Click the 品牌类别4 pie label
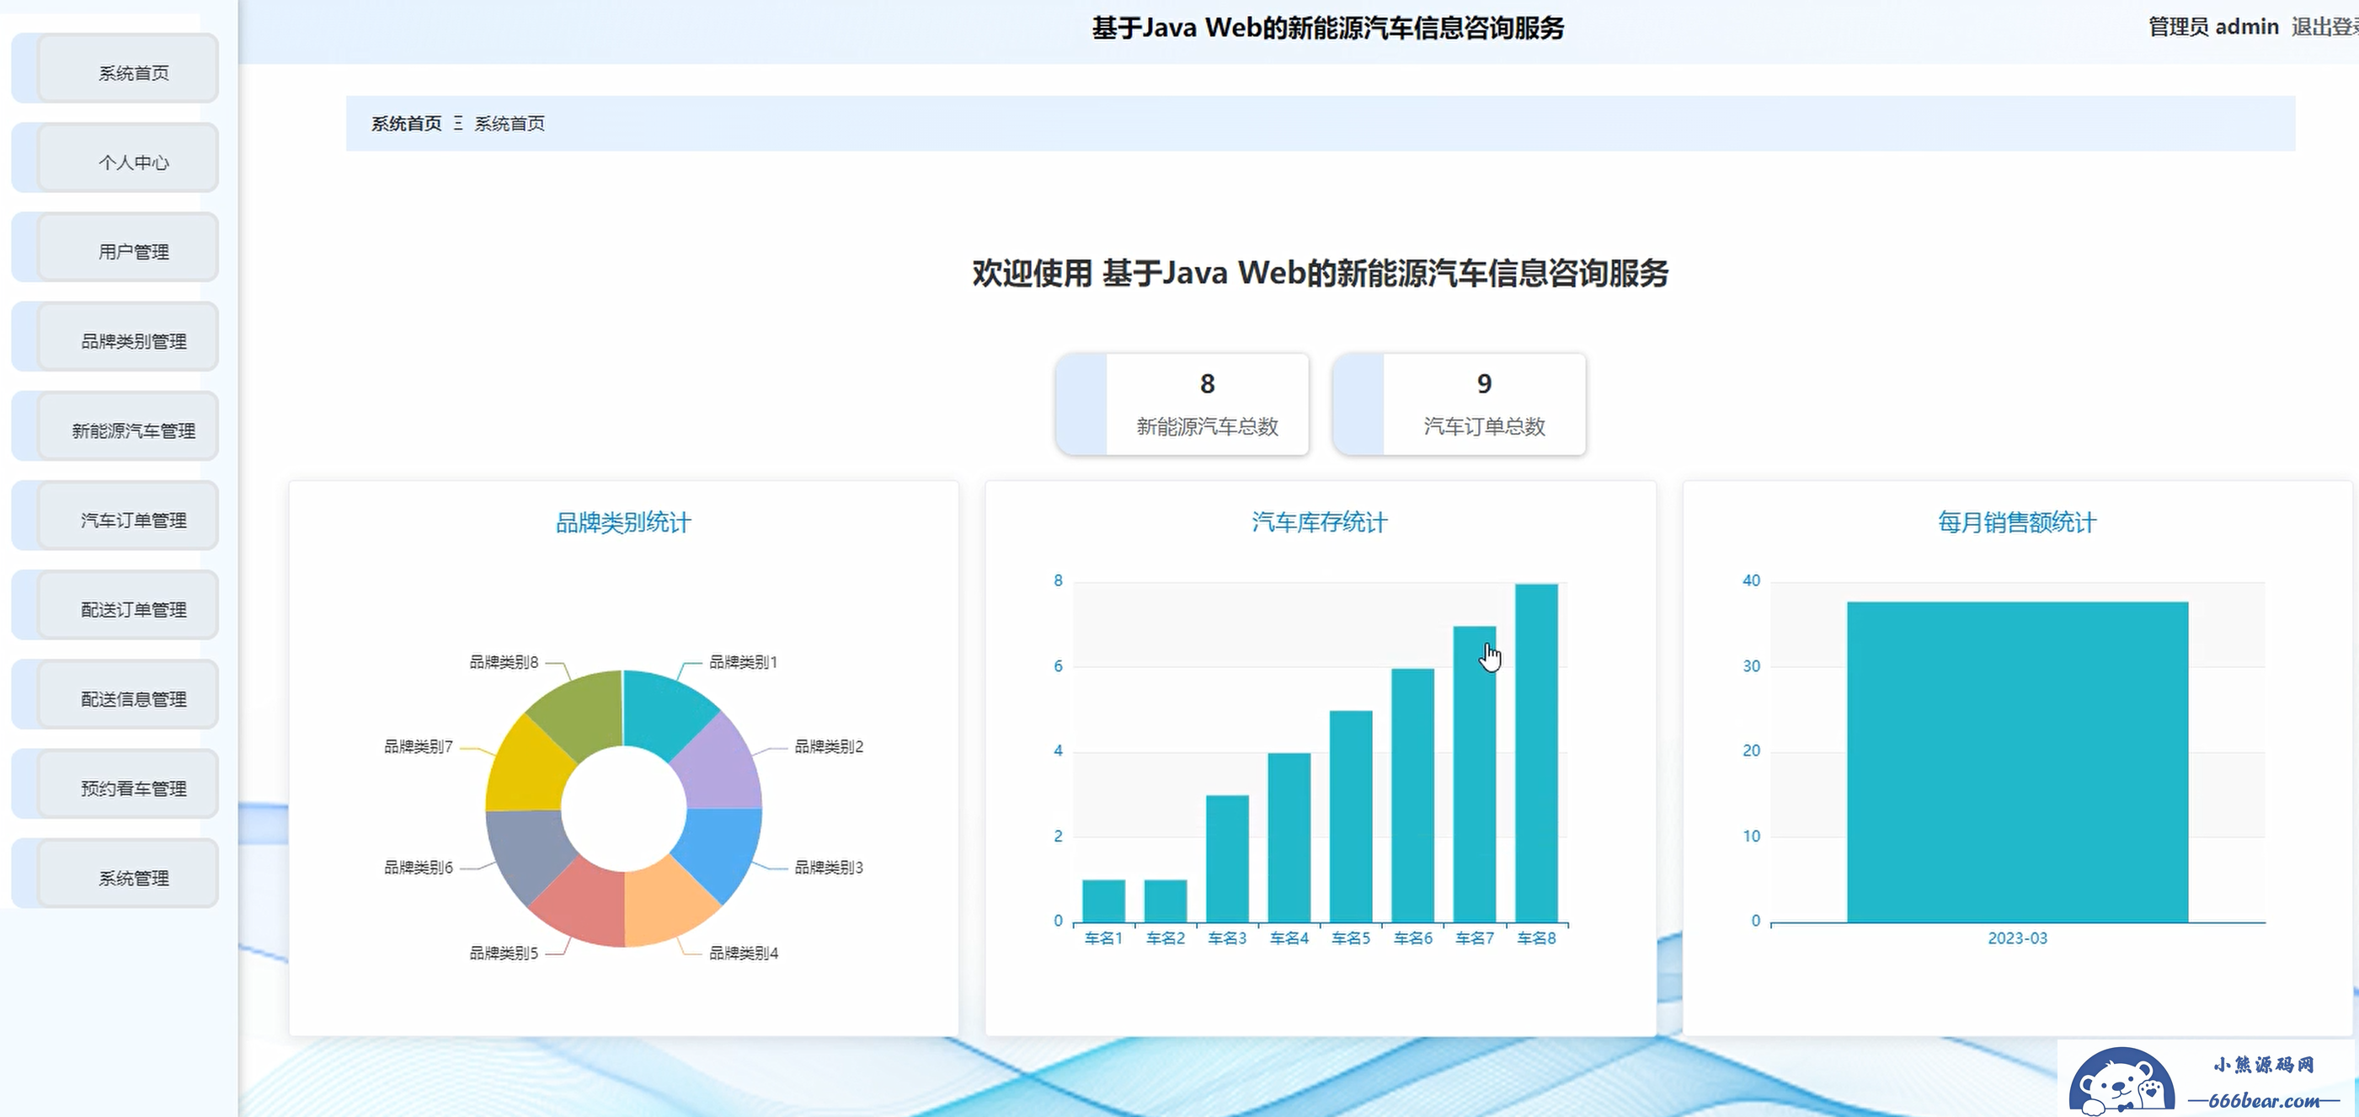The width and height of the screenshot is (2359, 1117). pos(743,953)
